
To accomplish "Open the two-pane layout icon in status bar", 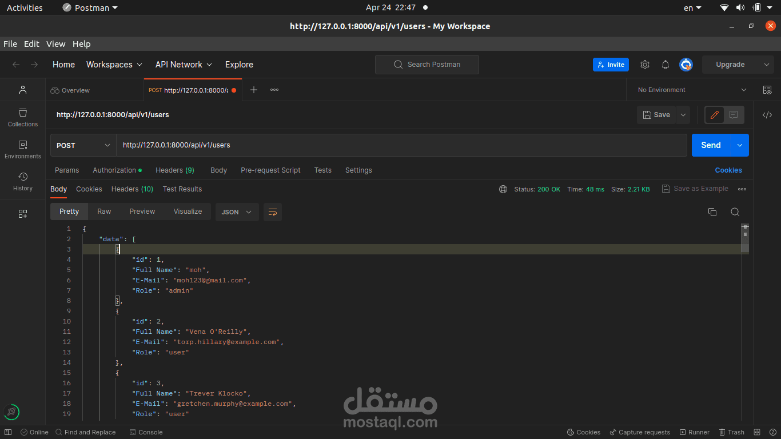I will pos(757,432).
